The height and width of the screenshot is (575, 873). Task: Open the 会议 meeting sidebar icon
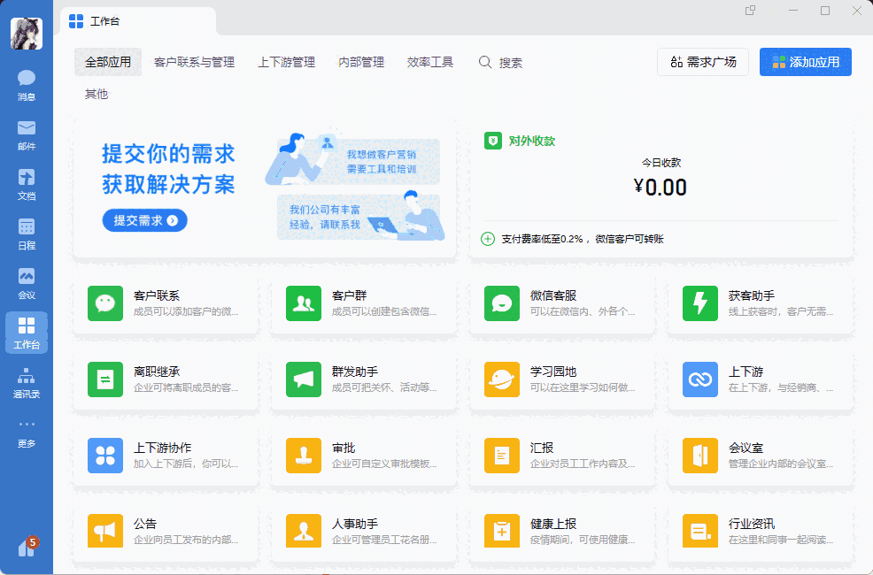point(27,282)
